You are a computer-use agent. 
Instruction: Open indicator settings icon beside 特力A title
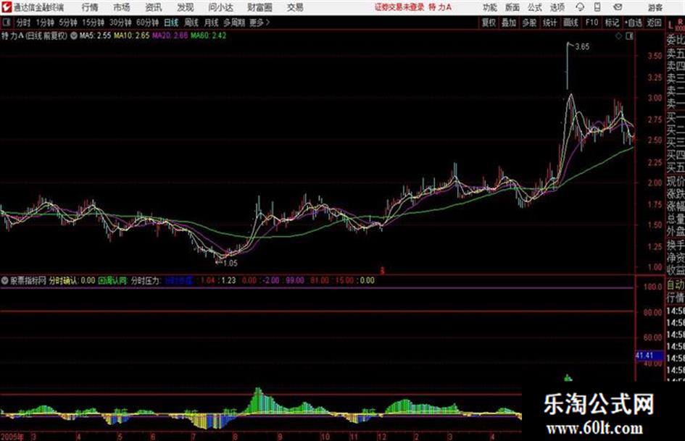click(x=73, y=35)
